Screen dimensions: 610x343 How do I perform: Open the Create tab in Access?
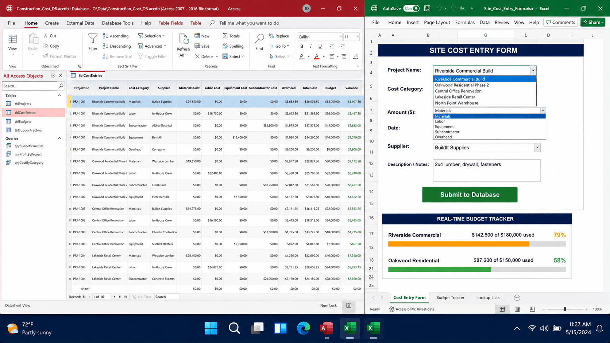(52, 23)
